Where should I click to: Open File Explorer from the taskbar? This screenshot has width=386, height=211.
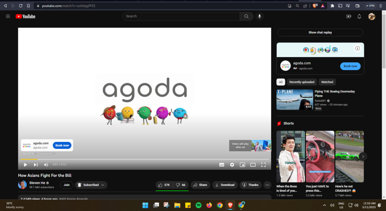(x=177, y=205)
